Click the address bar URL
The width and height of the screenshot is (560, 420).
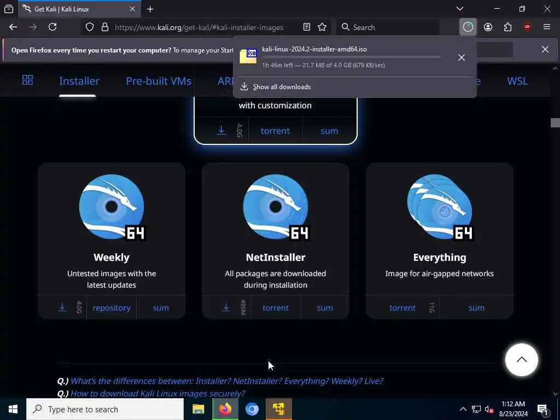tap(199, 27)
